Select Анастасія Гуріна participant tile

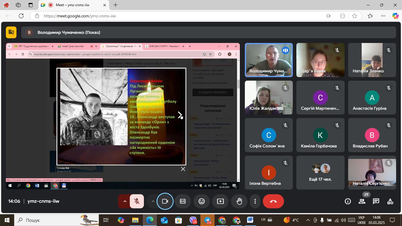(x=372, y=97)
